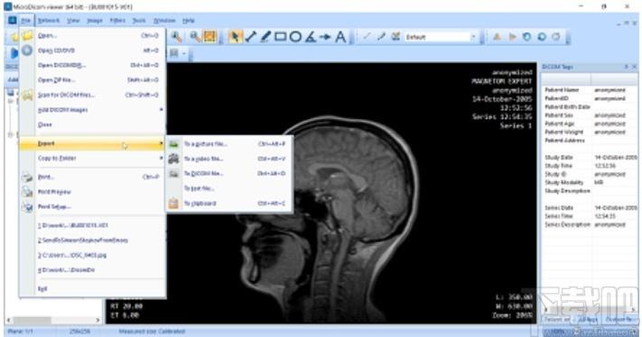Choose Print... in File menu
Viewport: 642px width, 337px height.
tap(93, 177)
